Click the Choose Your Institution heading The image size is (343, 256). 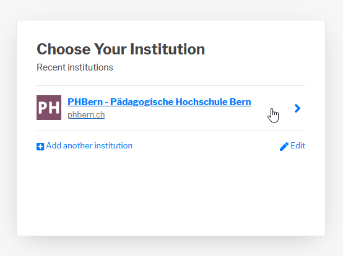[x=121, y=49]
